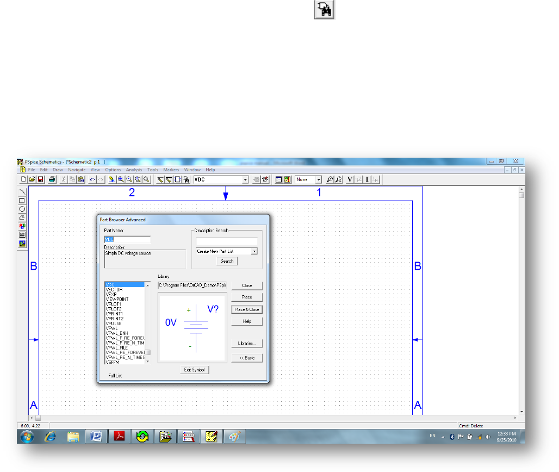
Task: Select the Draw Text ABC tool
Action: tap(22, 226)
